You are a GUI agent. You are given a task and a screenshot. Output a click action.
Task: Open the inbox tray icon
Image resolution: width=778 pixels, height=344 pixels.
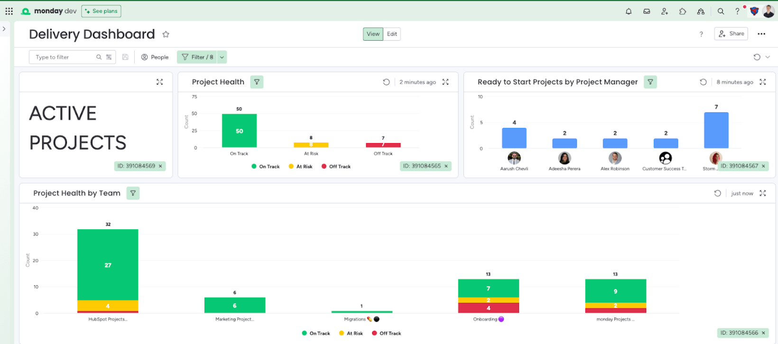point(647,11)
